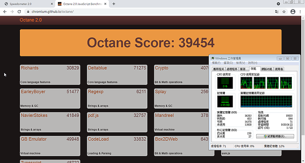Click the fourth CPU usage history graph
This screenshot has height=163, width=305.
[286, 83]
